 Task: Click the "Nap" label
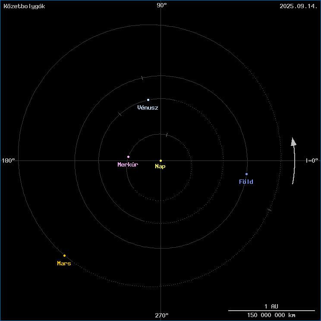tap(160, 167)
